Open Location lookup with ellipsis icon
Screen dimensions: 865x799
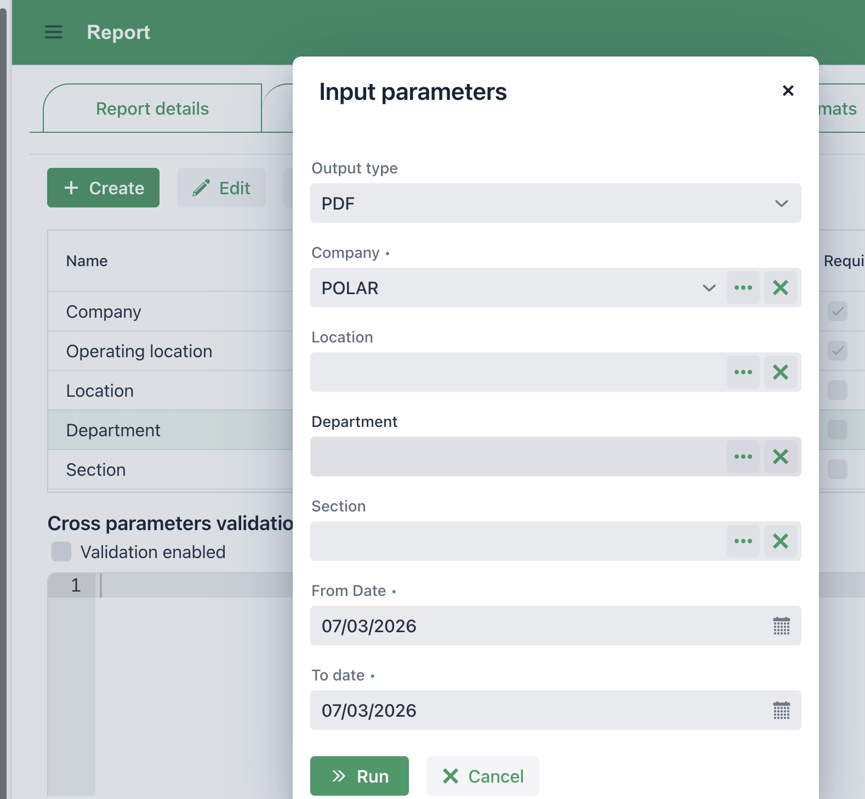[743, 372]
